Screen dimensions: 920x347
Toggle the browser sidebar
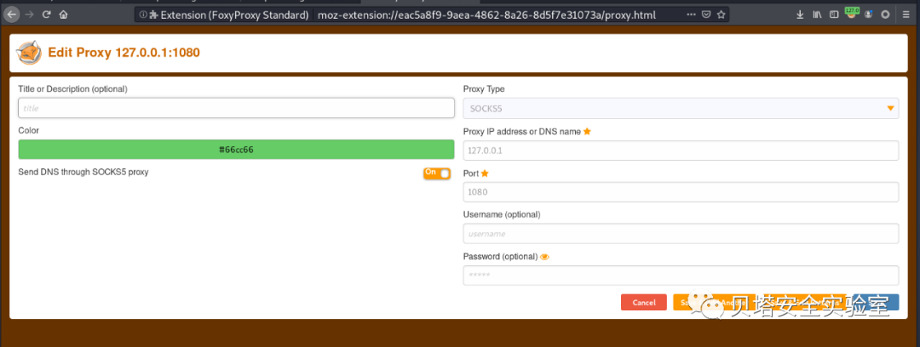coord(834,14)
